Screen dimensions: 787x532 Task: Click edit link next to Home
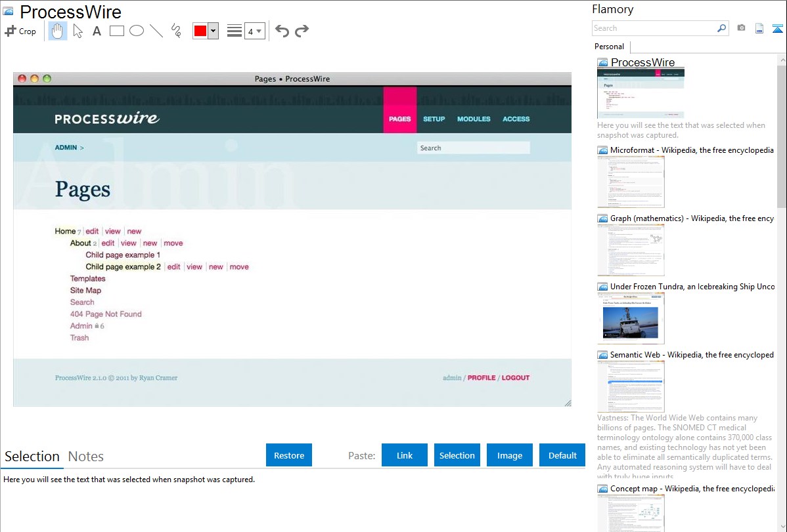92,231
